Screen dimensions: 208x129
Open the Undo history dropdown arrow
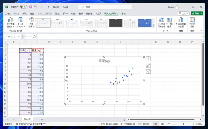coord(38,7)
